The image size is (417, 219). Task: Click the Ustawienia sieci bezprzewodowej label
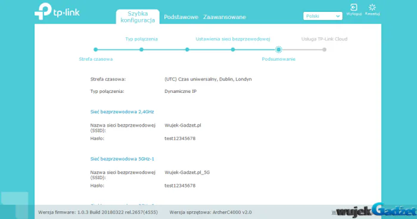[233, 39]
